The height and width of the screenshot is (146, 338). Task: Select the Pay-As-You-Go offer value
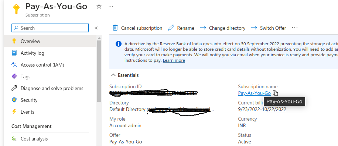click(126, 142)
